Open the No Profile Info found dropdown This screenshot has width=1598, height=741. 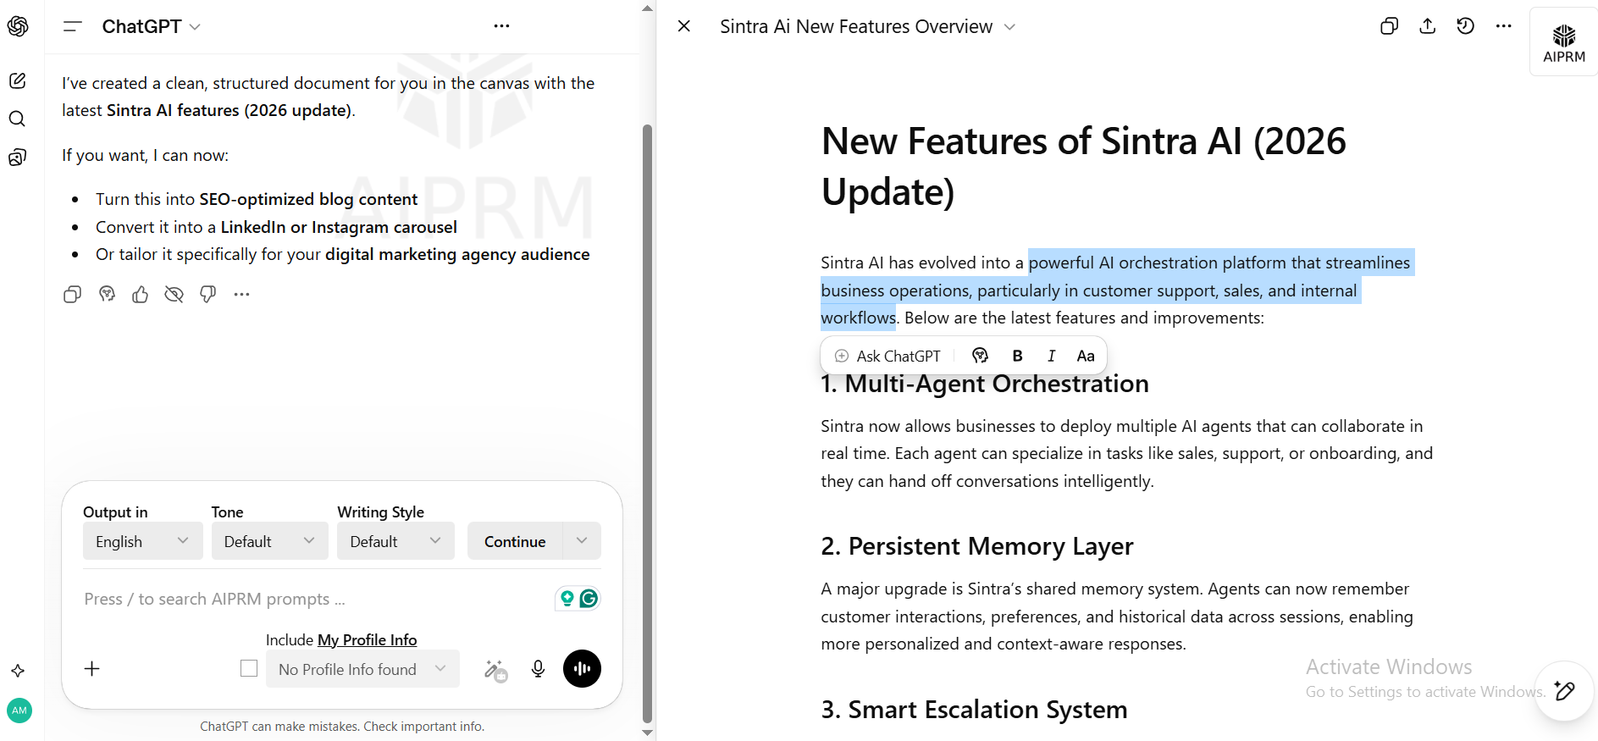point(362,669)
